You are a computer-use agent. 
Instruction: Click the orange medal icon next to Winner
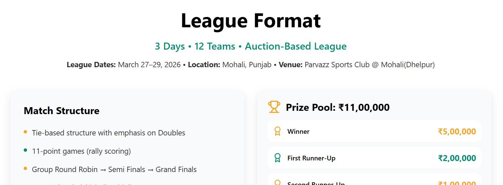[x=277, y=131]
